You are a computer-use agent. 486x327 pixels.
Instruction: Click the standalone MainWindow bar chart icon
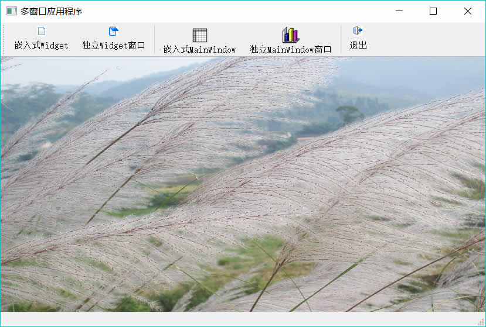290,35
